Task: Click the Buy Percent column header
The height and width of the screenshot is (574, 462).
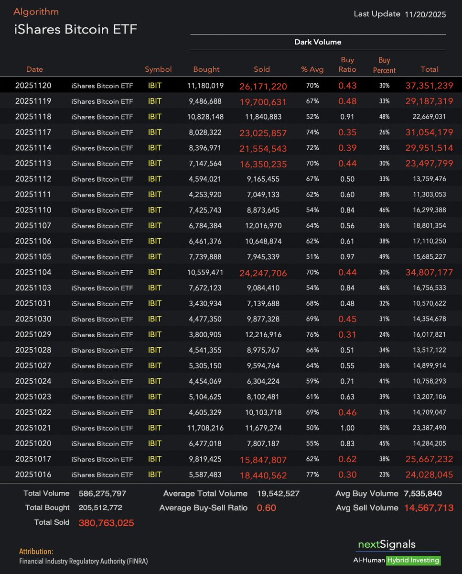Action: [x=385, y=65]
